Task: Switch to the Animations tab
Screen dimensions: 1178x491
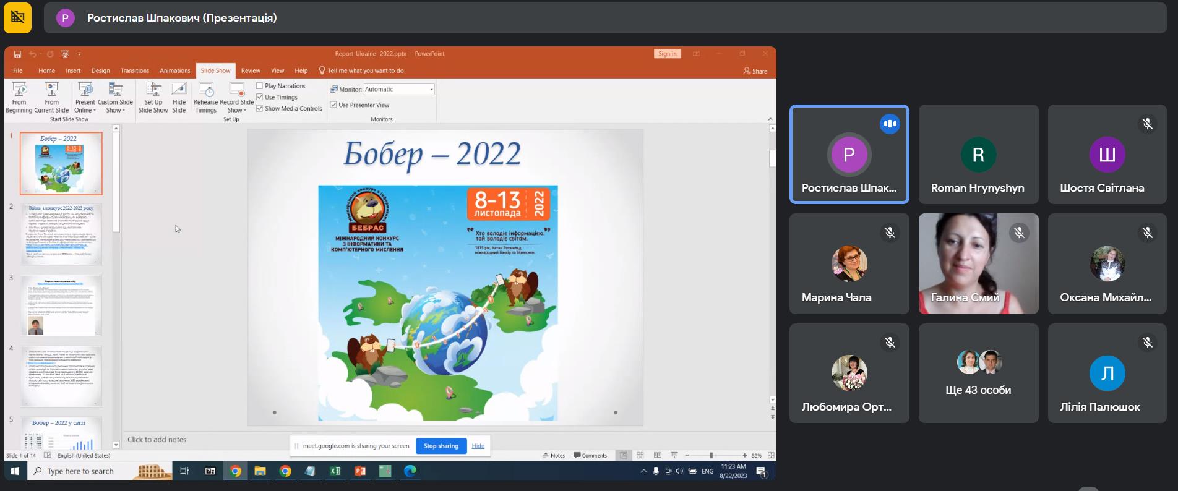Action: [174, 70]
